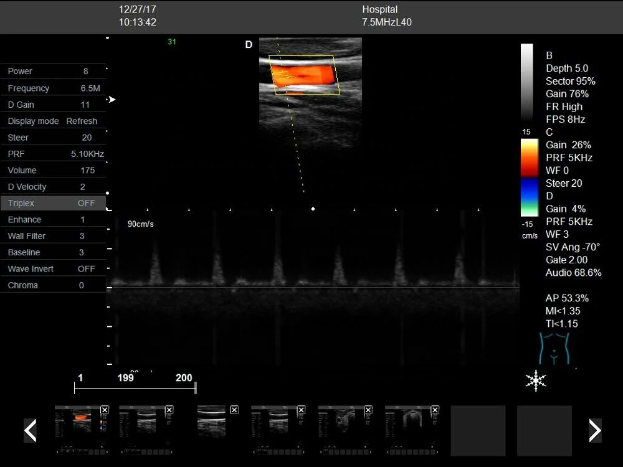
Task: Click the Sector 95% value
Action: [571, 81]
